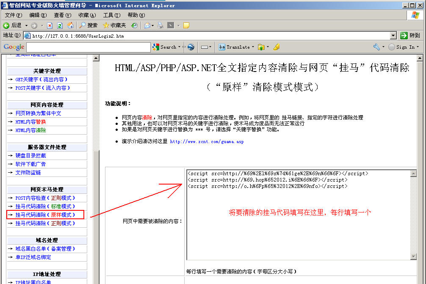
Task: Click inside the Google toolbar search field
Action: coord(89,47)
